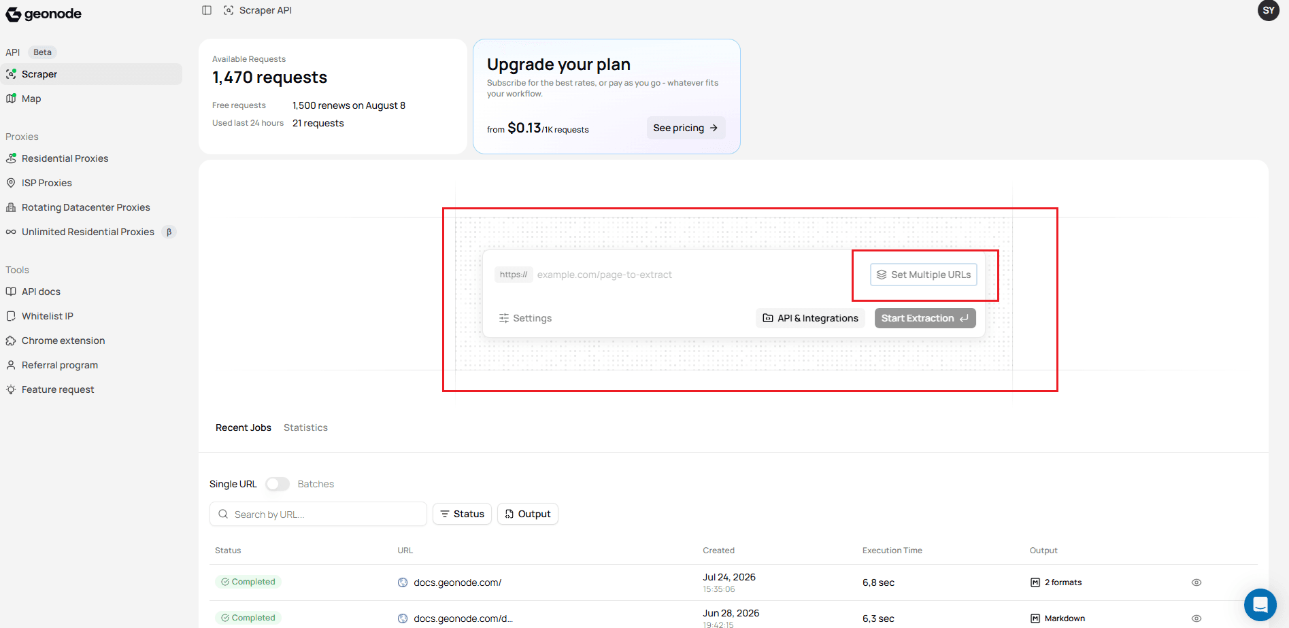The width and height of the screenshot is (1289, 628).
Task: Switch to the Recent Jobs tab
Action: 244,428
